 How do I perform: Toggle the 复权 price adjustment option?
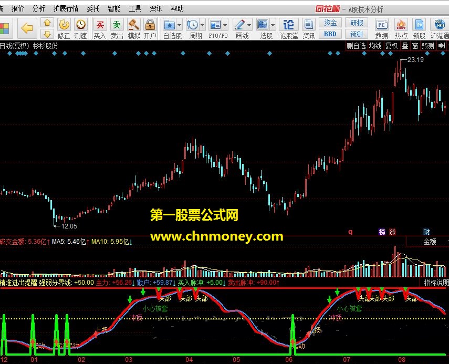(x=391, y=46)
